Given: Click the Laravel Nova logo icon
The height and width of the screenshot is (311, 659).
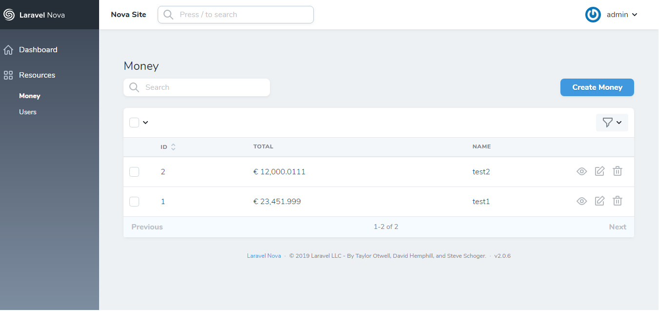Looking at the screenshot, I should coord(9,15).
